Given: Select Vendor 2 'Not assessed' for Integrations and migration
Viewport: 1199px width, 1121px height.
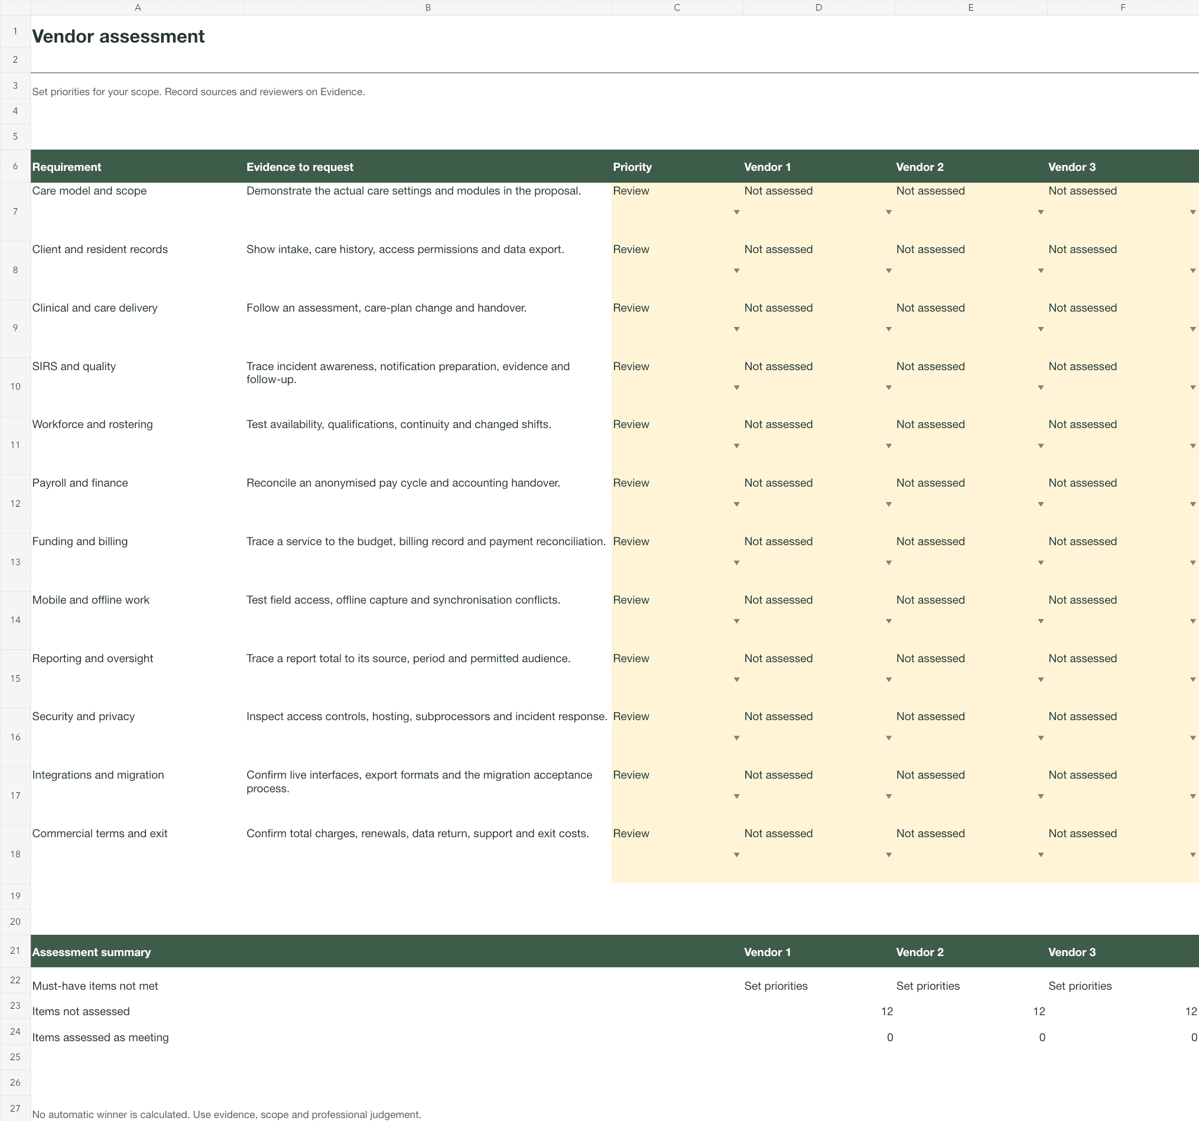Looking at the screenshot, I should click(x=970, y=796).
